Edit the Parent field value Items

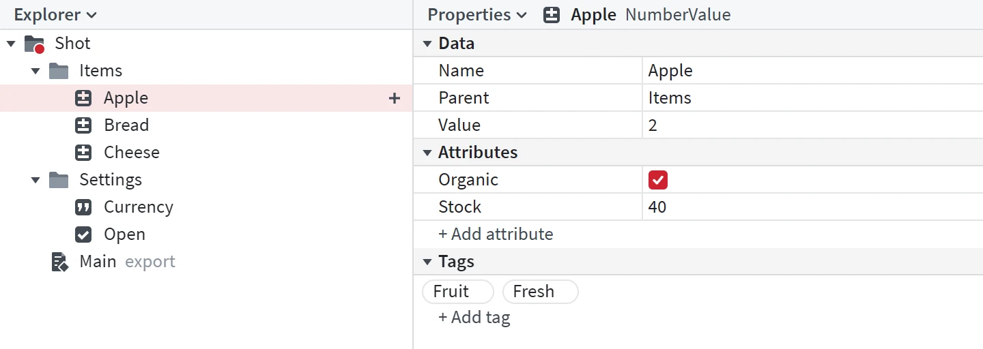pos(812,98)
